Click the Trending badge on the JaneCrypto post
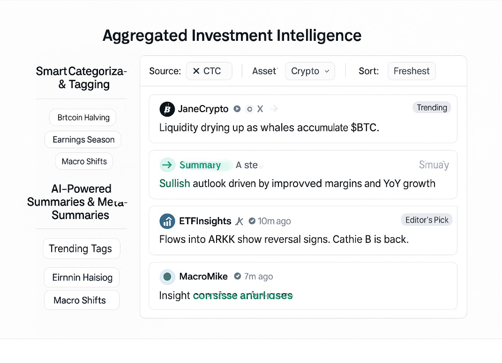 coord(432,108)
